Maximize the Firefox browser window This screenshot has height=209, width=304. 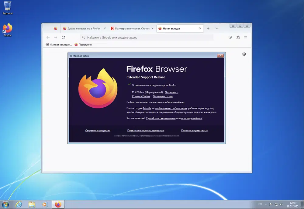tap(240, 26)
